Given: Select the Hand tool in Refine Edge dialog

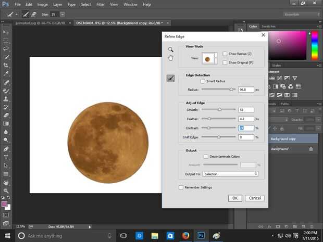Looking at the screenshot, I should 170,58.
